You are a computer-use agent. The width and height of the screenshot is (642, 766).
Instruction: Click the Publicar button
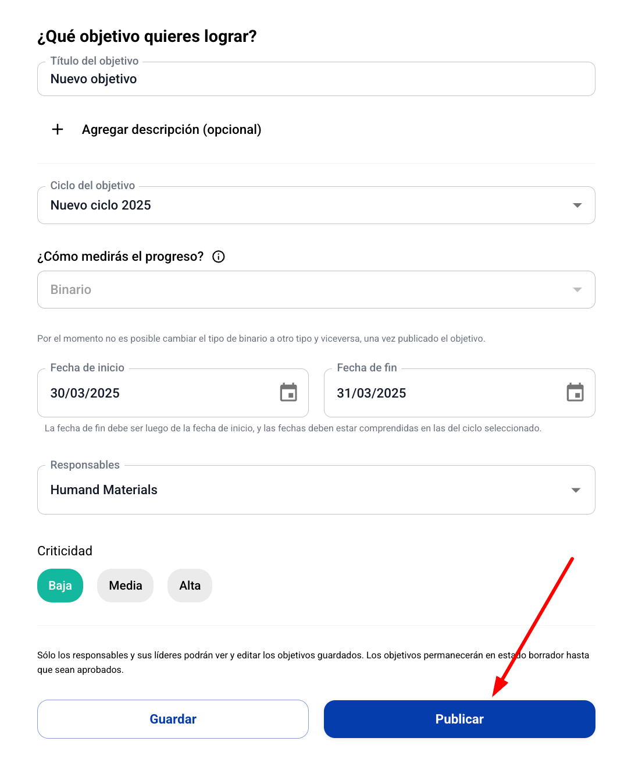(x=459, y=719)
